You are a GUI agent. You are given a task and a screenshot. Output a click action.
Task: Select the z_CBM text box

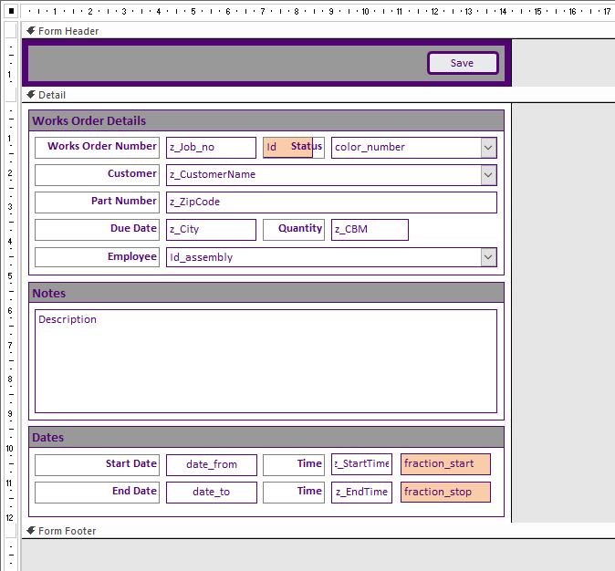click(370, 230)
